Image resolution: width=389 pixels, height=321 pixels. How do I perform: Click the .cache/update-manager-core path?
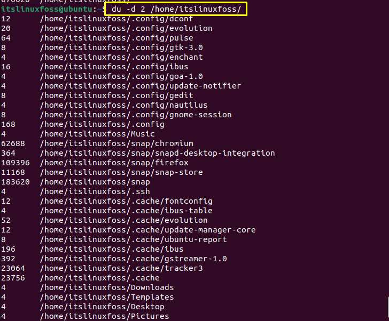pos(147,230)
